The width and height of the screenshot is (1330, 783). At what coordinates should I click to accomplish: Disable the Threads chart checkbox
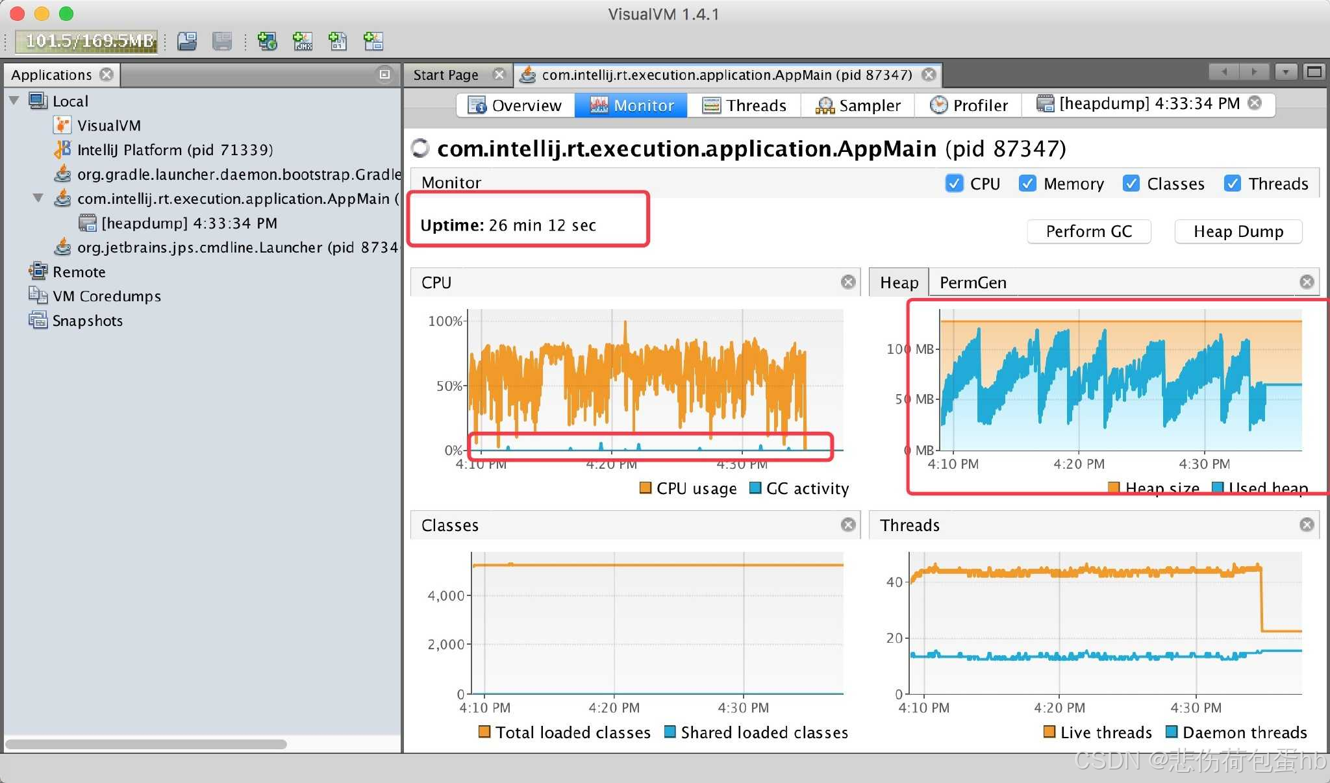(1232, 184)
